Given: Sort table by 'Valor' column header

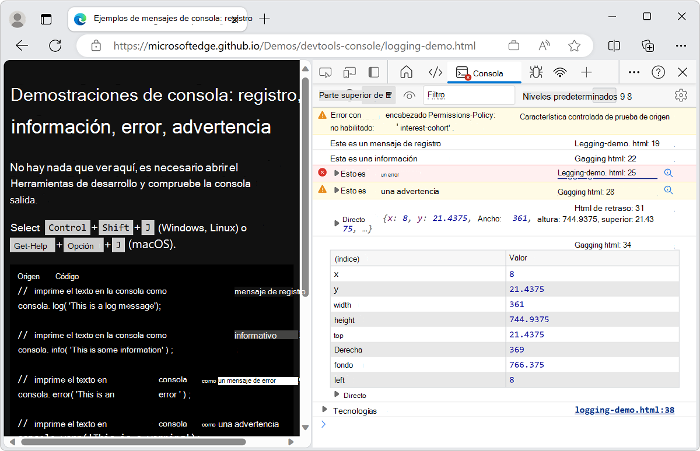Looking at the screenshot, I should coord(593,258).
